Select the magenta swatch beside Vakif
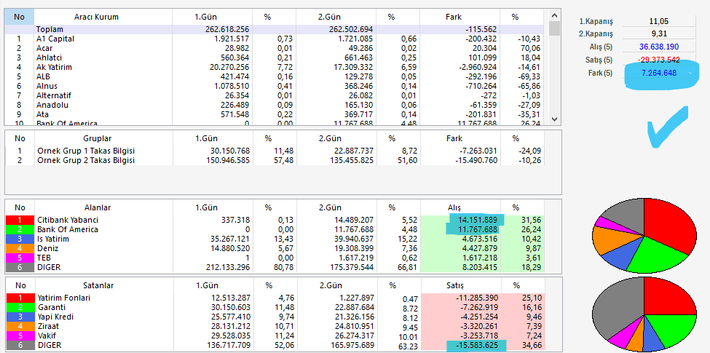 [x=20, y=336]
